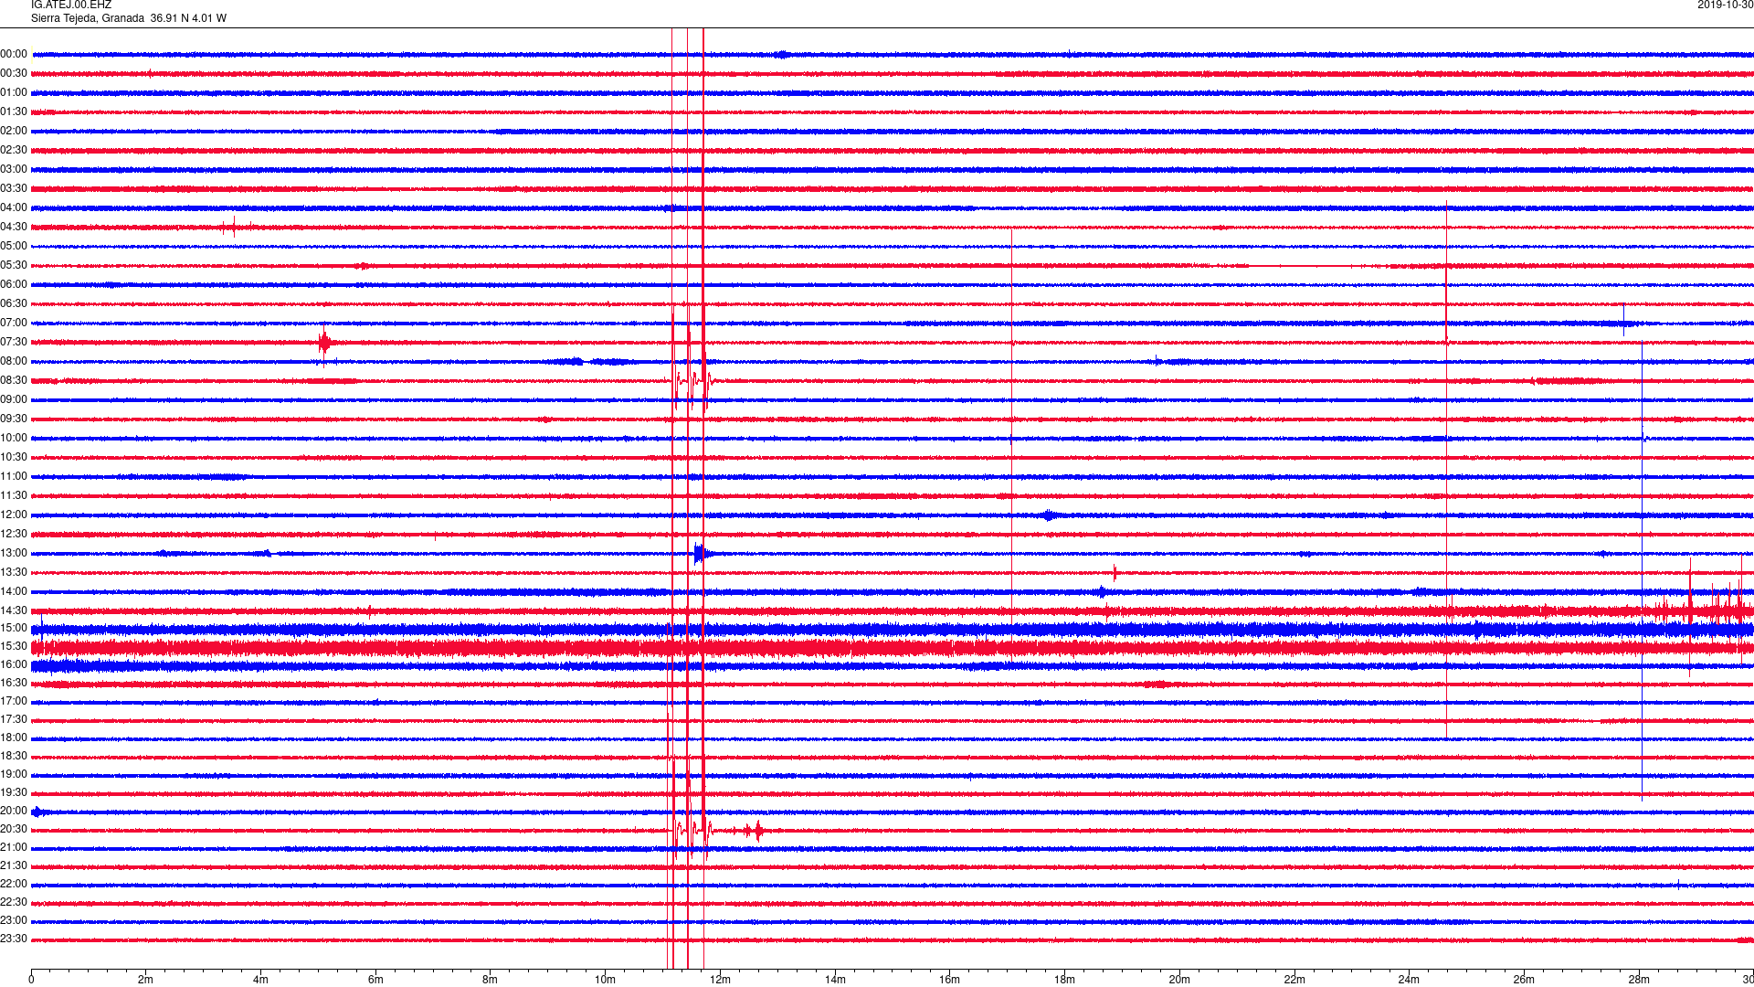Select the 03:30 trace time label
This screenshot has width=1754, height=987.
coord(14,188)
